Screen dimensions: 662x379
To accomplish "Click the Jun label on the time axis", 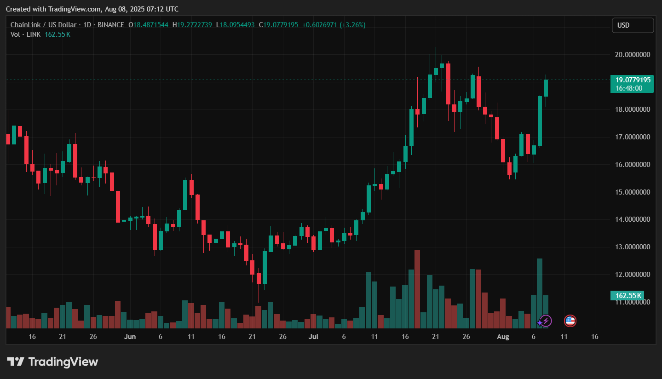I will tap(130, 337).
